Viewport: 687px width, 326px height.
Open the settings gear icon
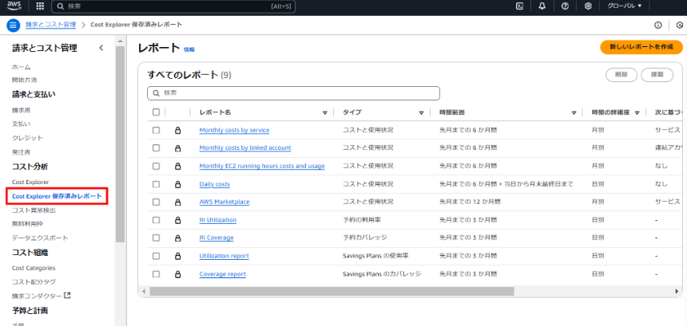click(588, 6)
